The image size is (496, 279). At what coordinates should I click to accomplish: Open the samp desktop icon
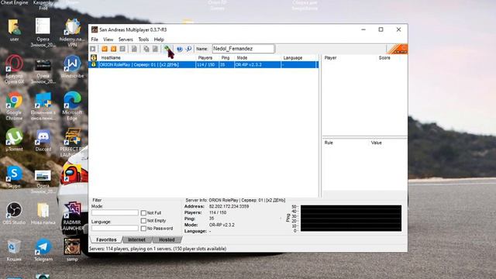[72, 250]
